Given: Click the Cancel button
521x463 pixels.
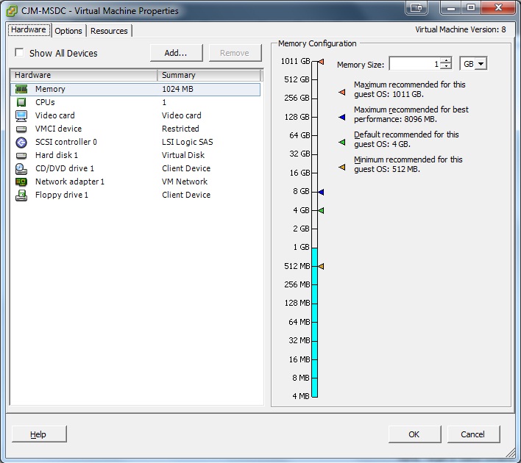Looking at the screenshot, I should 472,434.
